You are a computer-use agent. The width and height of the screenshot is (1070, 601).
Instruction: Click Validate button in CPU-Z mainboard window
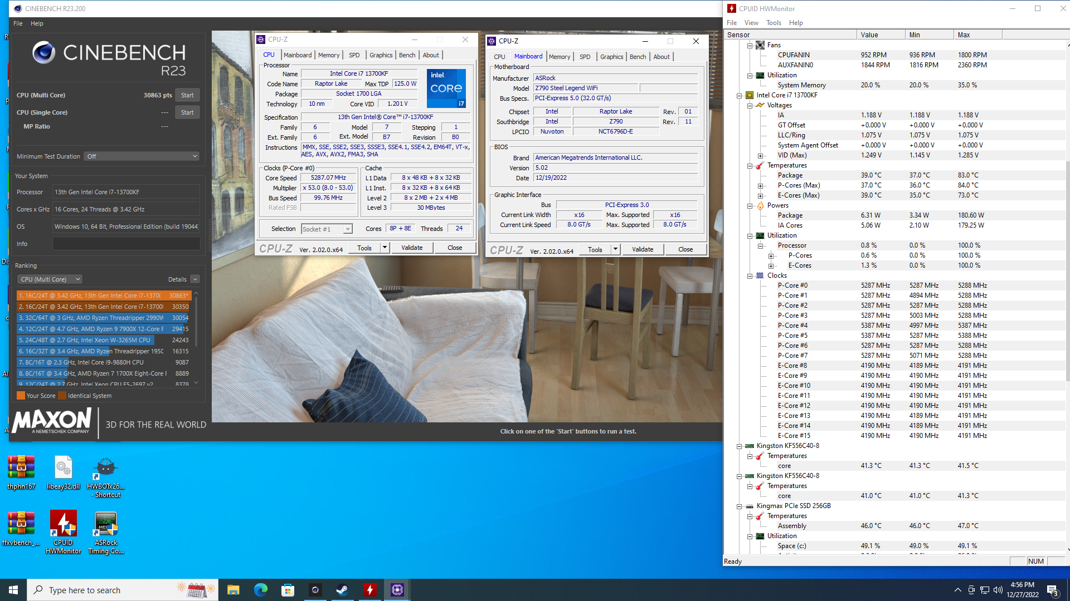pyautogui.click(x=642, y=249)
